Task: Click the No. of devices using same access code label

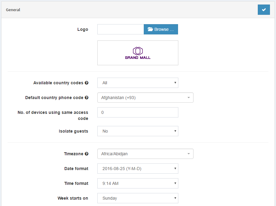Action: click(x=53, y=115)
